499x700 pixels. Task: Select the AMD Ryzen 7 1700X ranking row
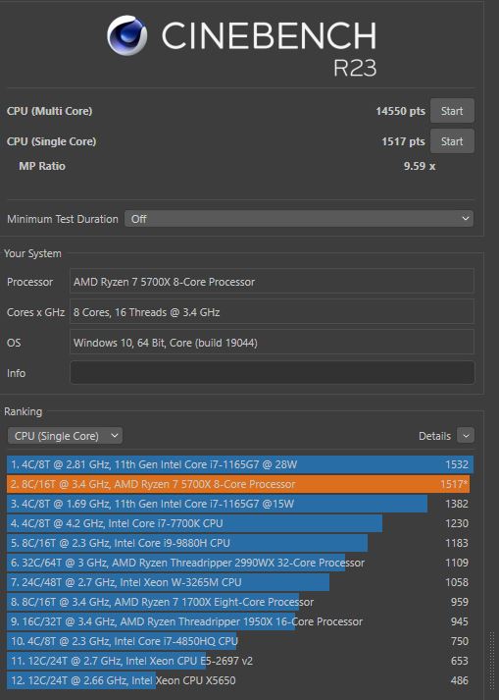(240, 602)
